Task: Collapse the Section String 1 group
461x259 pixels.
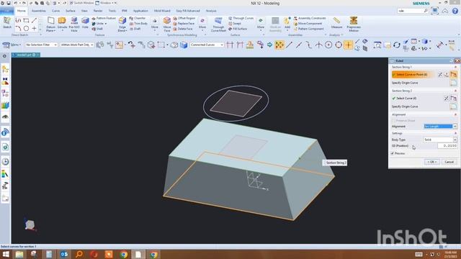Action: (x=455, y=67)
